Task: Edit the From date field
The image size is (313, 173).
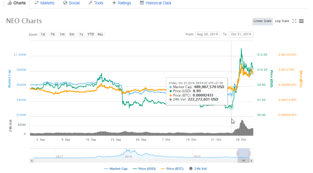Action: (x=207, y=34)
